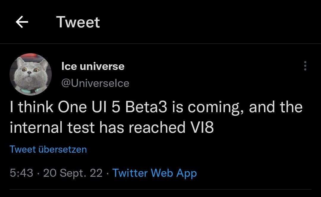Click the 20 Sept. 22 date

(x=73, y=173)
